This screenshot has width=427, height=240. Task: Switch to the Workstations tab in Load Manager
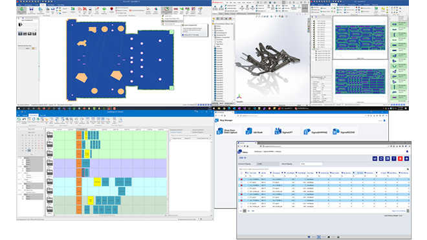(x=34, y=115)
